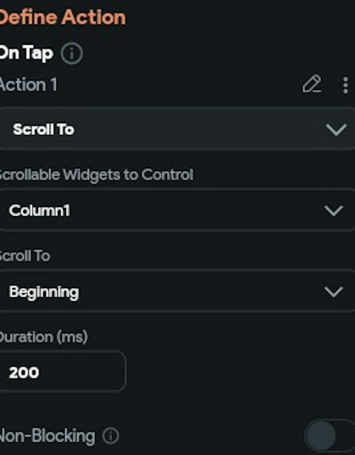Click the On Tap trigger label
The width and height of the screenshot is (355, 455).
[26, 53]
